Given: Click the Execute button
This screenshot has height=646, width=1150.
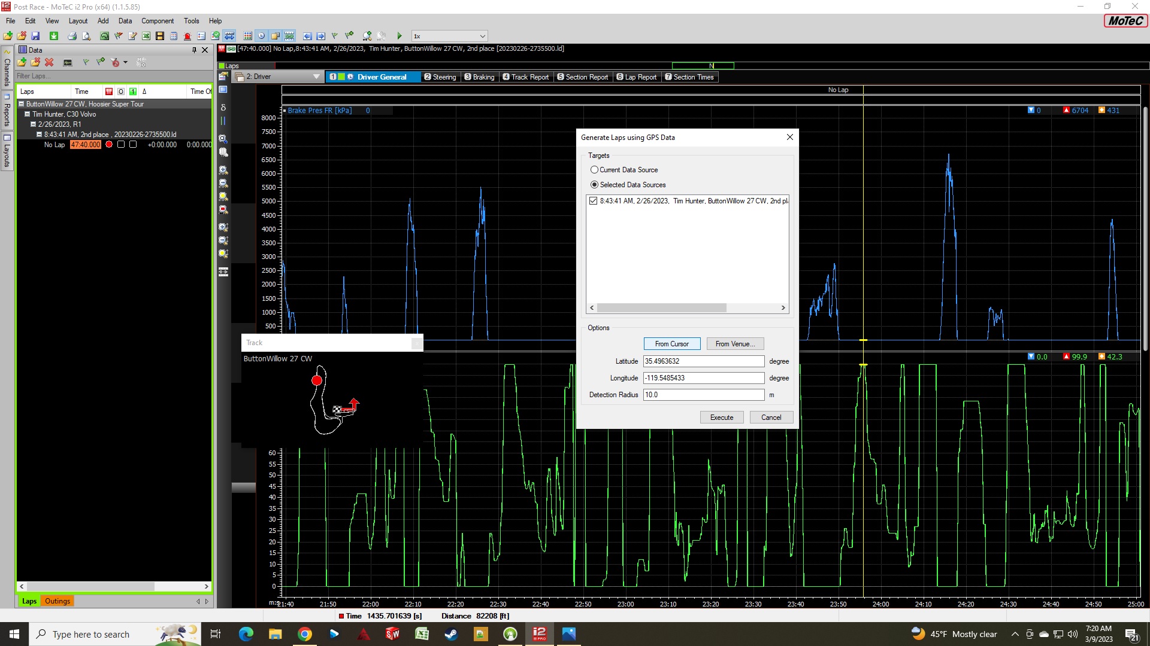Looking at the screenshot, I should coord(722,418).
